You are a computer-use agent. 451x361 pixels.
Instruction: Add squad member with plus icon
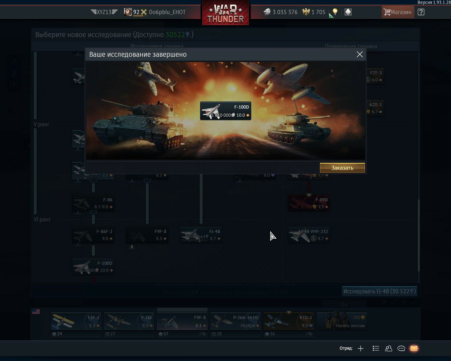coord(360,348)
